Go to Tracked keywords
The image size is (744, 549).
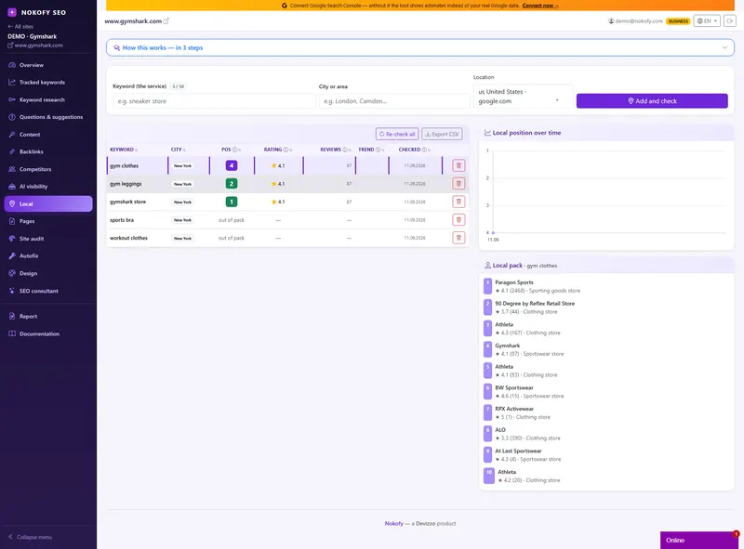coord(48,83)
